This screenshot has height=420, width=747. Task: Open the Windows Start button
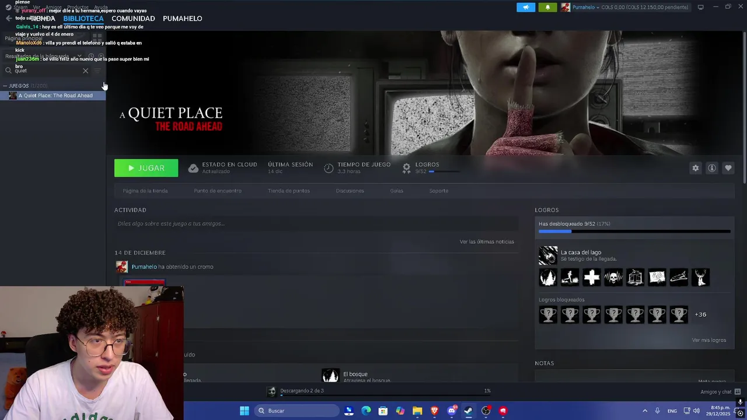245,411
